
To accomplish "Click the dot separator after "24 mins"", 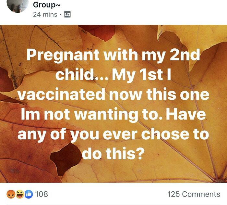I will click(61, 15).
